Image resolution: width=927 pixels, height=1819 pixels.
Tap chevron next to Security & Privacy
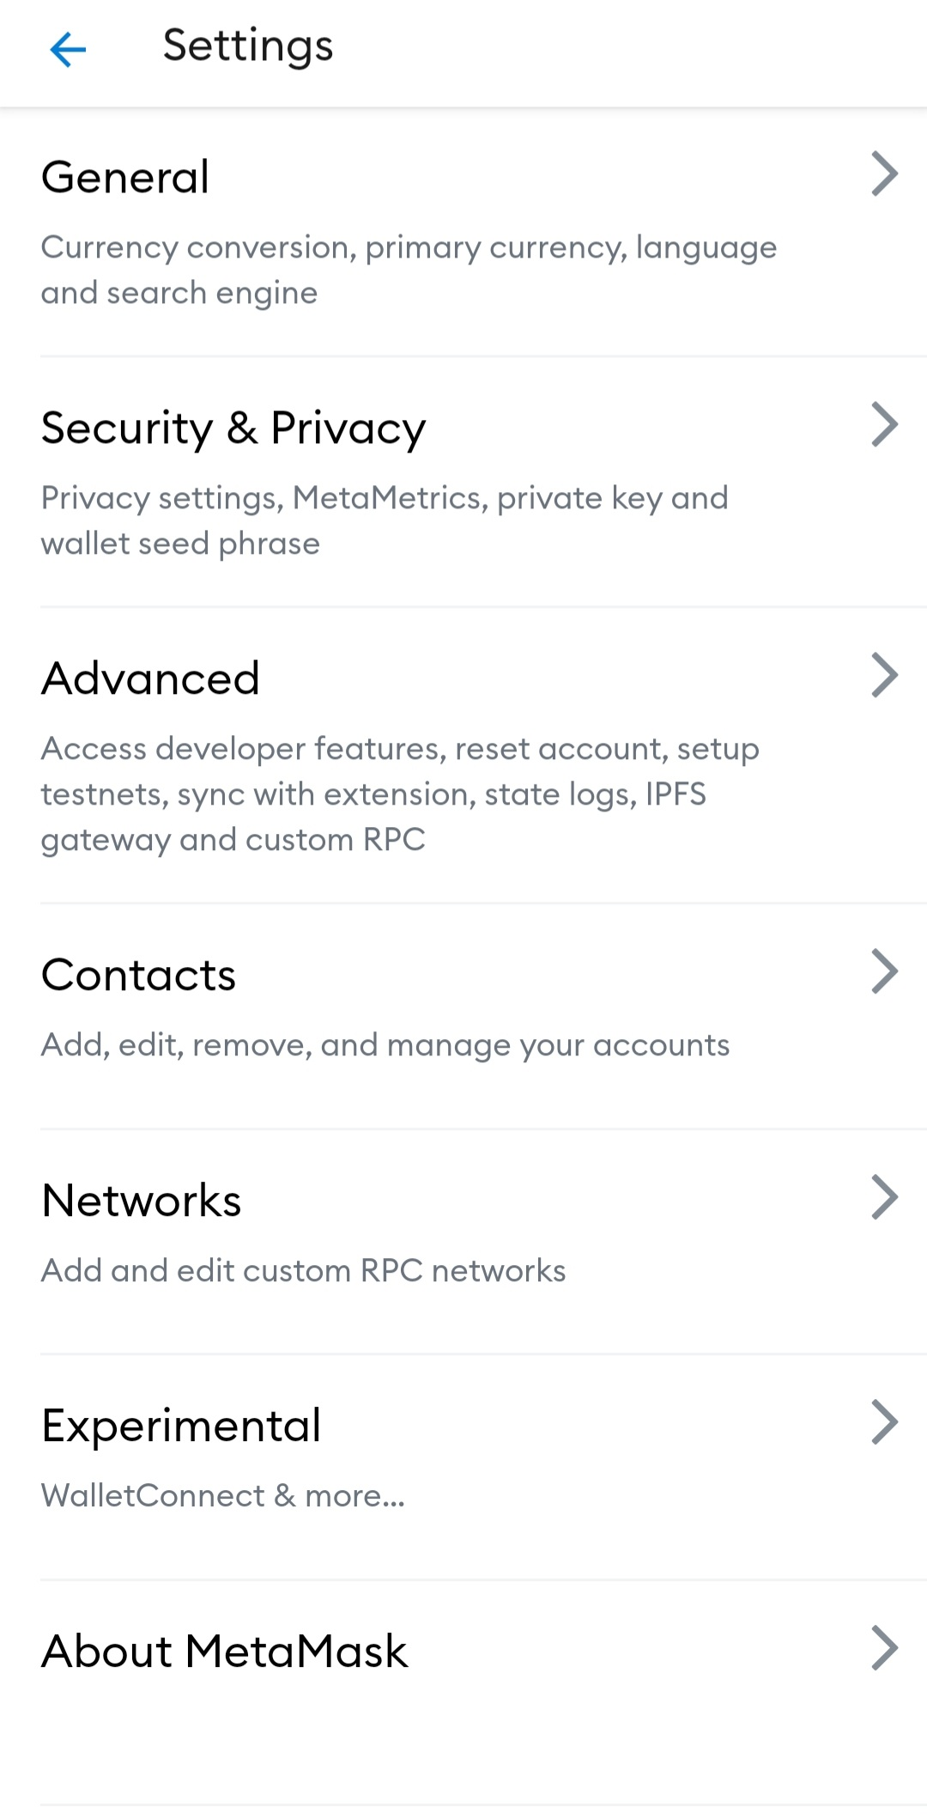[x=884, y=424]
